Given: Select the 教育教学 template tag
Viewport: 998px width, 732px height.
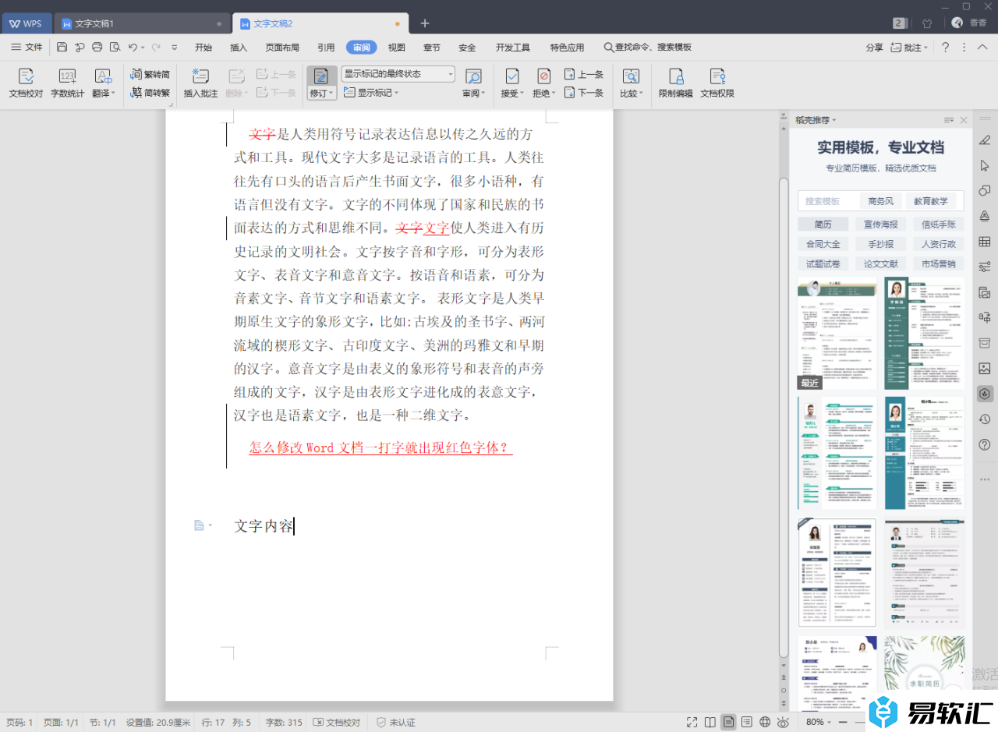Looking at the screenshot, I should (931, 201).
